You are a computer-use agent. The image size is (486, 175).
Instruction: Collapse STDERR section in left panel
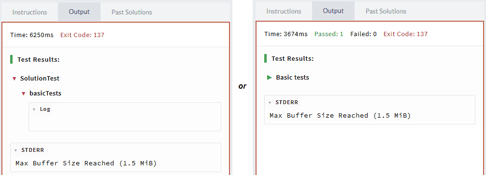point(16,150)
